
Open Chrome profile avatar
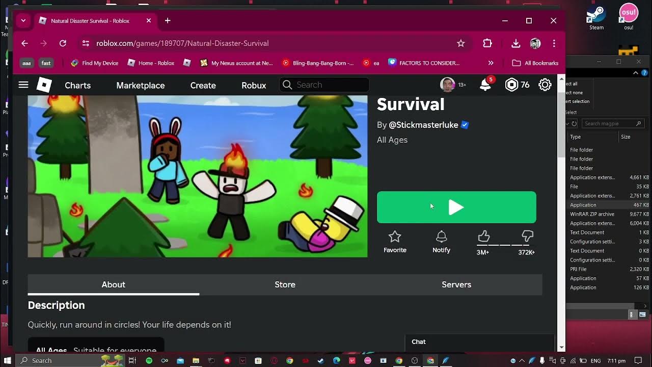535,43
